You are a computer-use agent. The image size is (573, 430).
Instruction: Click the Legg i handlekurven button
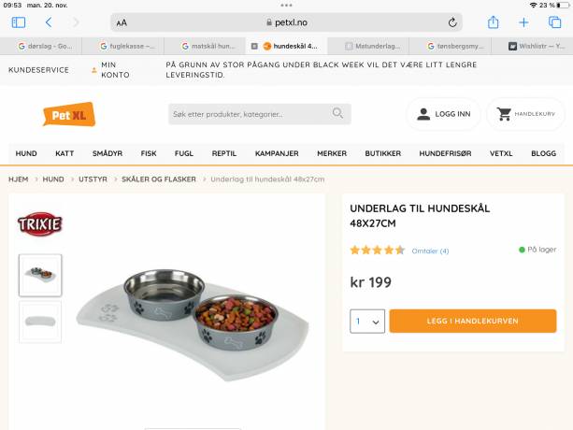[x=473, y=322]
